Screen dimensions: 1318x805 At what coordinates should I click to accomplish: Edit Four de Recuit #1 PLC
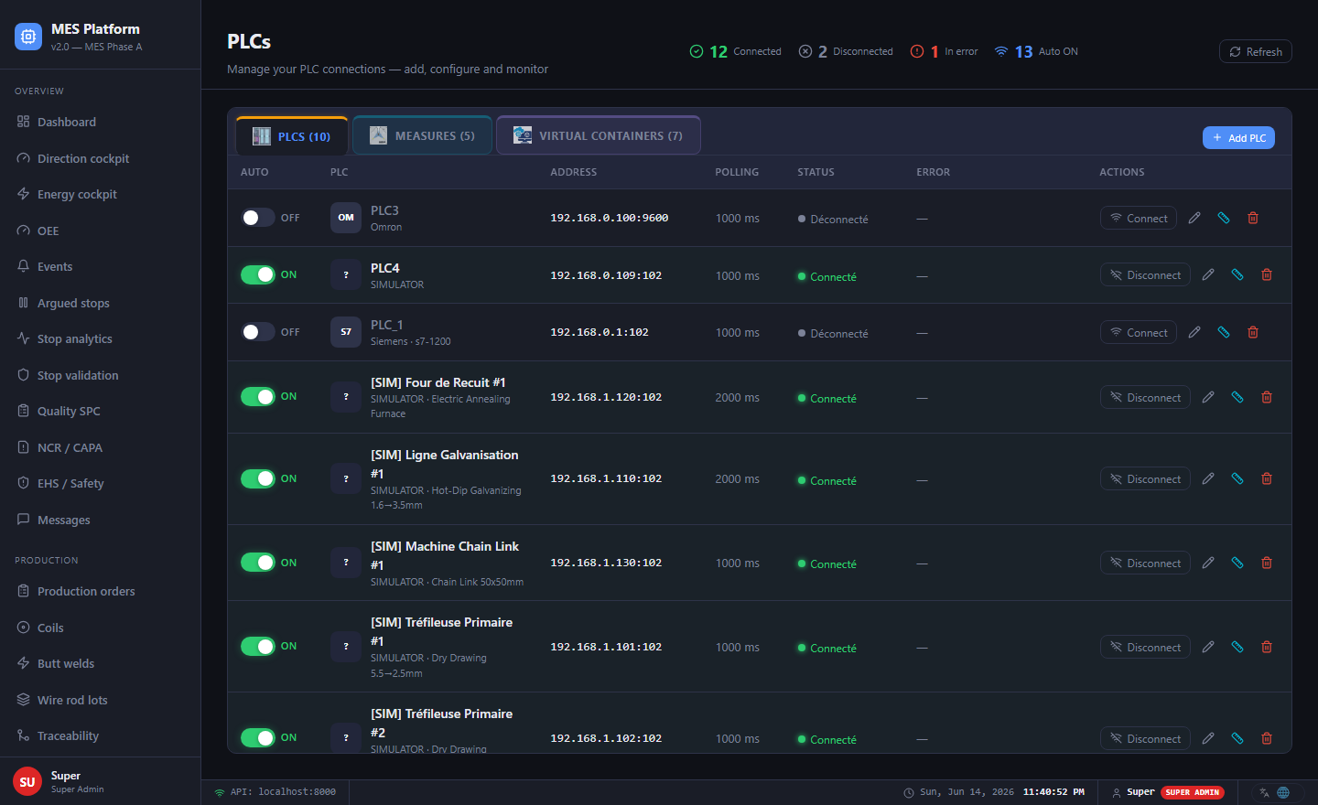tap(1208, 397)
